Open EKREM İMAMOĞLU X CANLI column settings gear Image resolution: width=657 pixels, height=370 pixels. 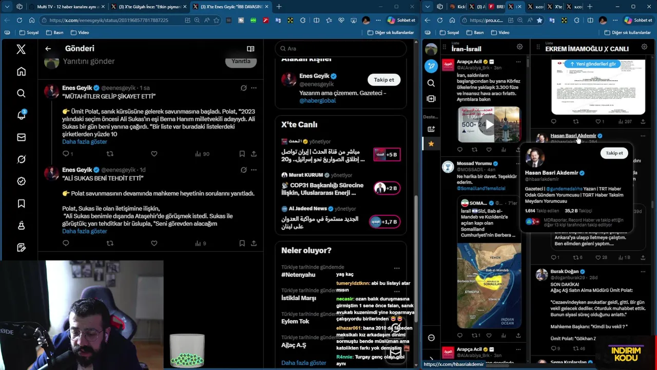coord(644,47)
